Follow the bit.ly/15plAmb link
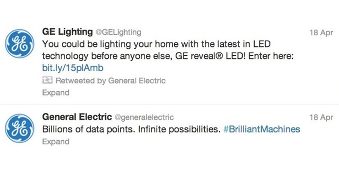 pyautogui.click(x=72, y=68)
